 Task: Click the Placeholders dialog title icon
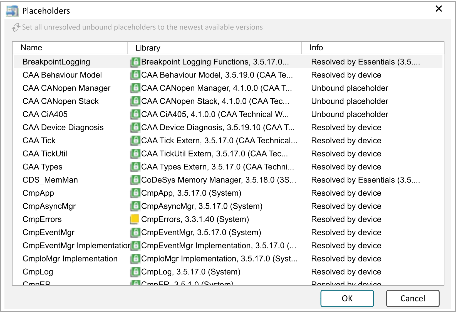pos(12,11)
